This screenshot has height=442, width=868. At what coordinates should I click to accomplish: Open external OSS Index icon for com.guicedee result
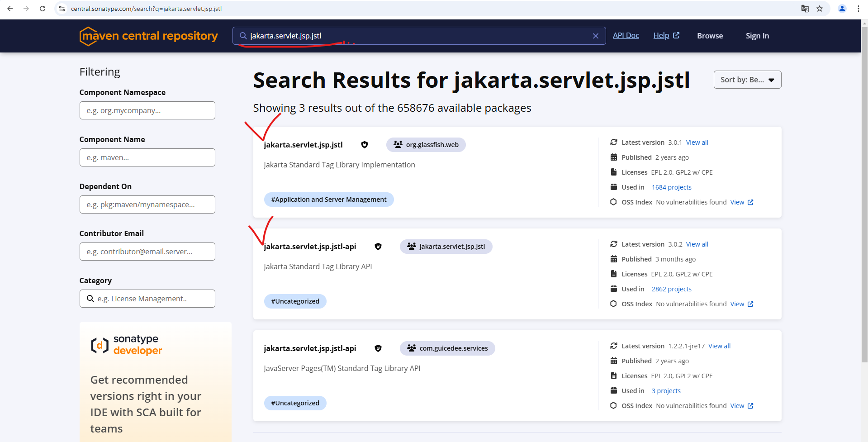pyautogui.click(x=750, y=406)
